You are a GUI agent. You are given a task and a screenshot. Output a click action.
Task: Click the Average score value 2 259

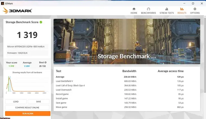pyautogui.click(x=27, y=66)
